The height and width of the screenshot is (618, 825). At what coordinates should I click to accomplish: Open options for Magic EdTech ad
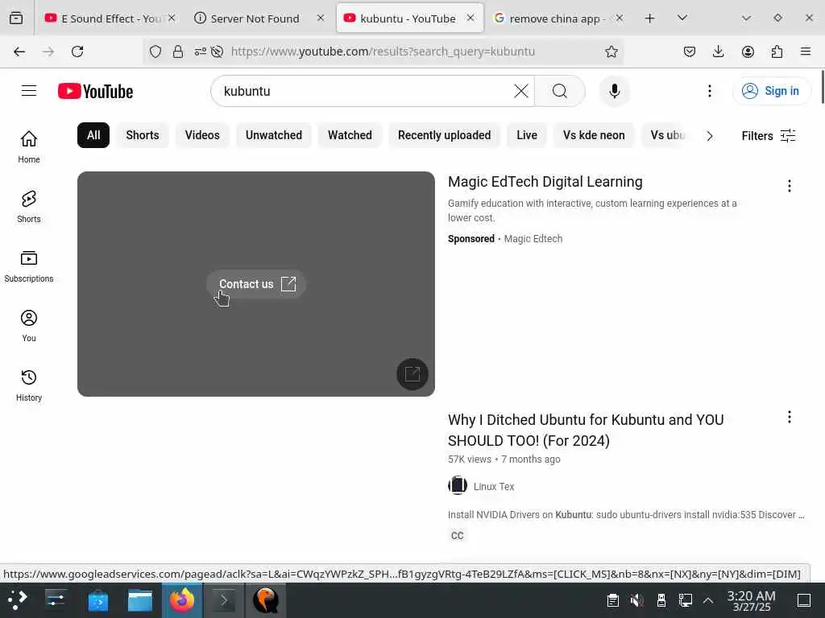[x=790, y=186]
